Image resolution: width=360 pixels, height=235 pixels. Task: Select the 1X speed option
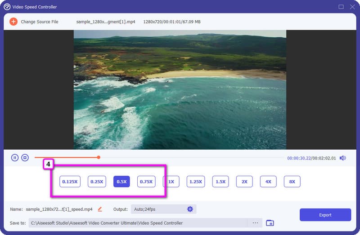click(171, 182)
